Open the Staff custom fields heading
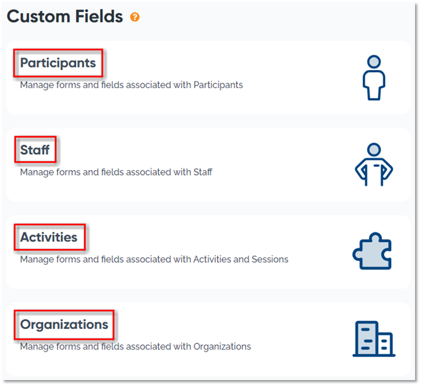Screen dimensions: 421x386 [35, 150]
